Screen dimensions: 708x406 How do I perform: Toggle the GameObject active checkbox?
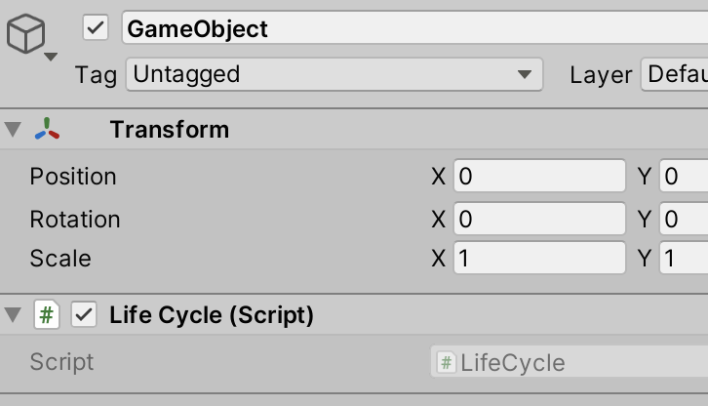pyautogui.click(x=96, y=28)
